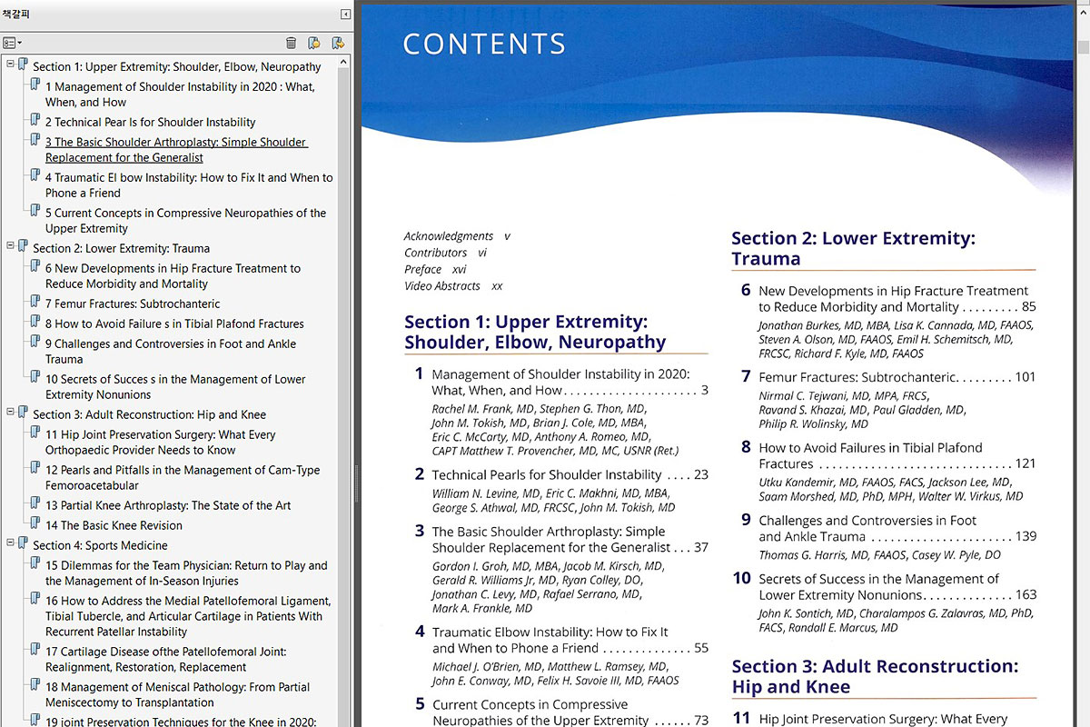Click bookmark icon of '13 Partial Knee Arthroplasty'

click(35, 503)
